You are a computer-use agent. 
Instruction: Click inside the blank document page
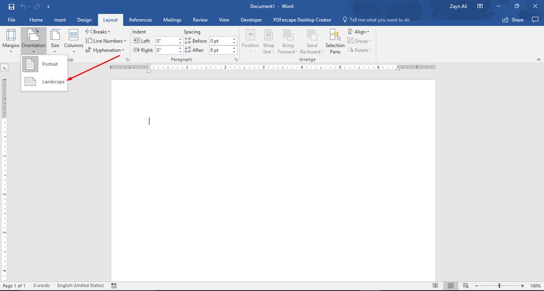(273, 181)
